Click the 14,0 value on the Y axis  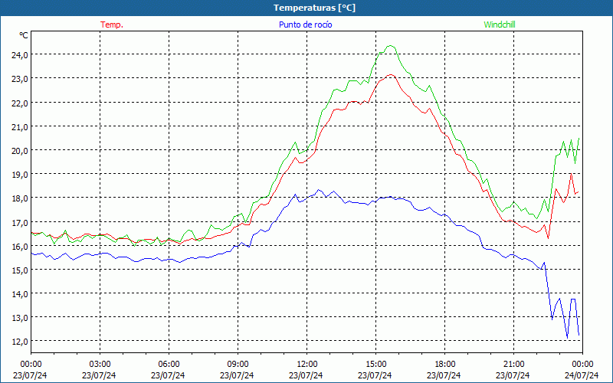pos(20,294)
